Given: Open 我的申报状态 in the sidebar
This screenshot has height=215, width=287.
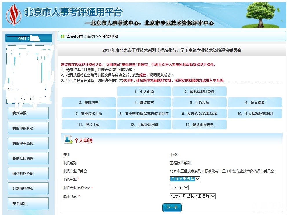Looking at the screenshot, I should (28, 128).
